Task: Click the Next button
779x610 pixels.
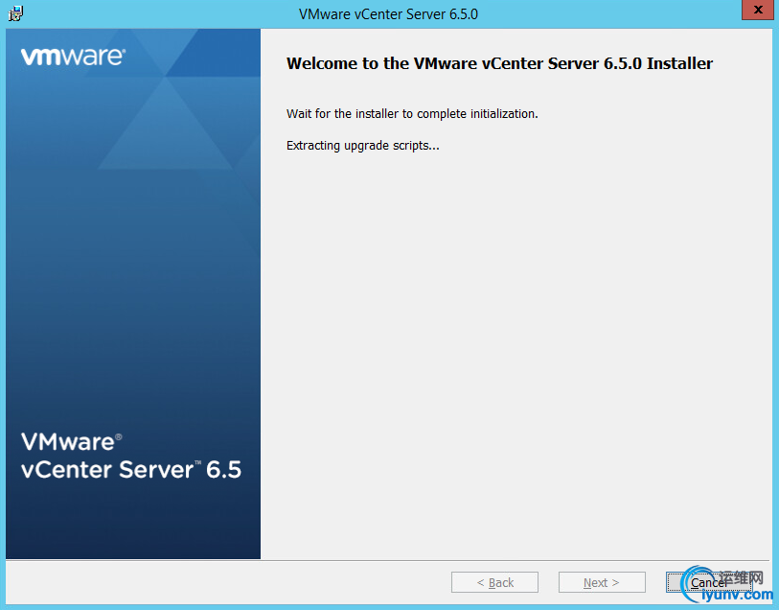Action: click(x=602, y=582)
